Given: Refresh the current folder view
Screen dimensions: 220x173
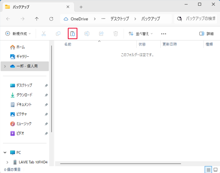Looking at the screenshot, I should (x=51, y=19).
